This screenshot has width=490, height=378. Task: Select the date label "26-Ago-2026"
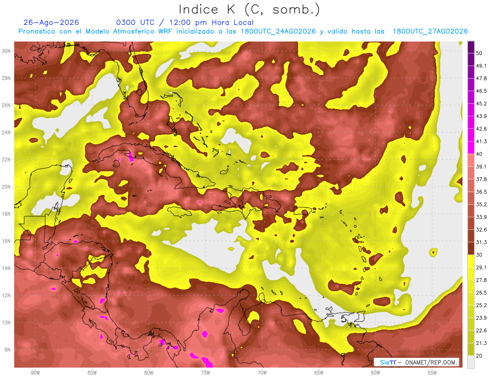coord(51,22)
